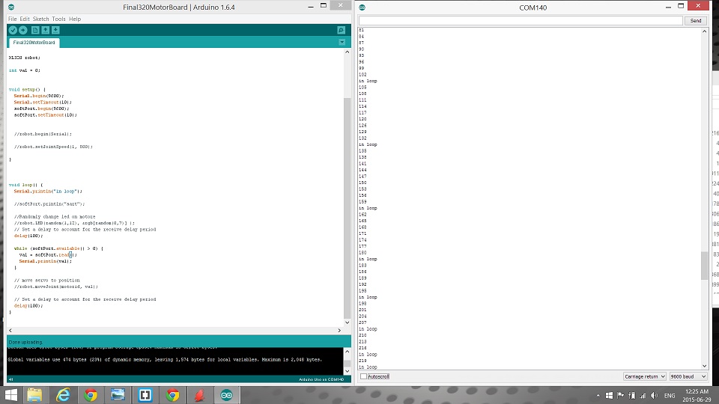Open the red bird taskbar app icon
719x404 pixels.
click(199, 395)
